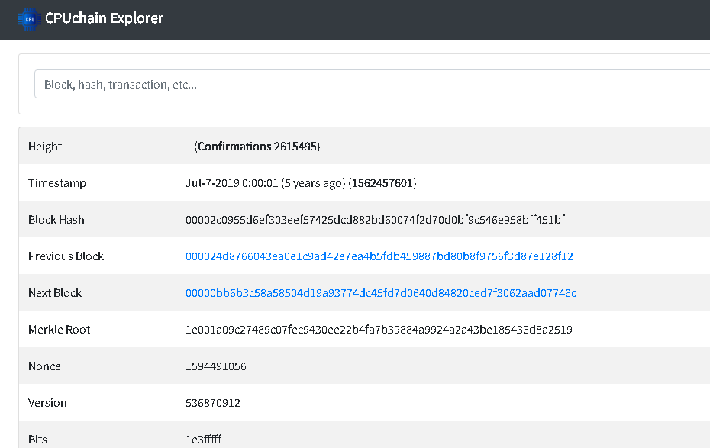Click the Confirmations 2615495 text

[257, 147]
